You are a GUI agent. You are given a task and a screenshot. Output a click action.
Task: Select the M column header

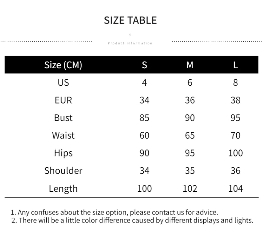coord(190,65)
